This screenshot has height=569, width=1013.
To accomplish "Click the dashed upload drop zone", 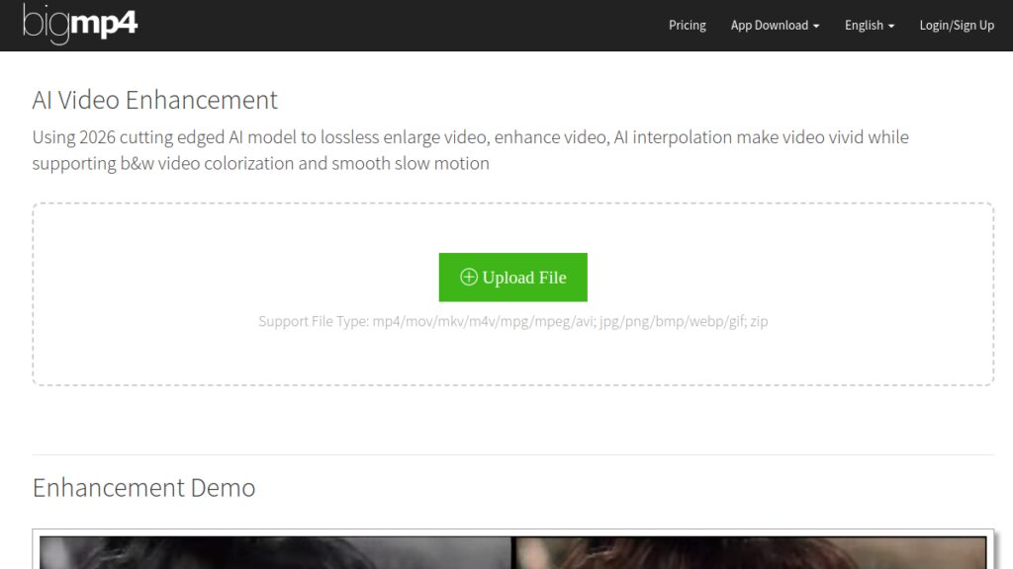I will pyautogui.click(x=513, y=294).
